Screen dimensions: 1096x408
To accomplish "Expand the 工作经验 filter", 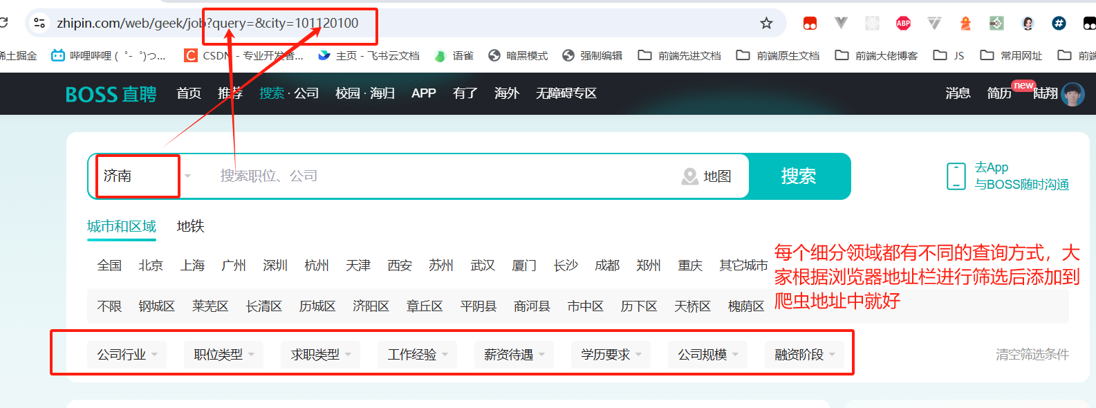I will click(x=418, y=355).
